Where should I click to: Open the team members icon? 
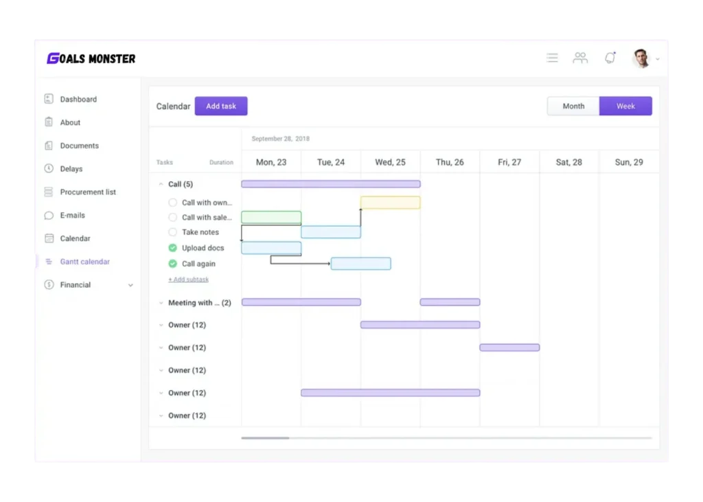[580, 58]
